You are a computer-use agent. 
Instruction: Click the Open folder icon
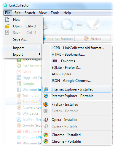pos(7,26)
